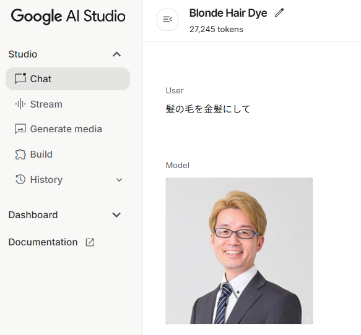361x335 pixels.
Task: Select the Build menu item
Action: click(68, 154)
